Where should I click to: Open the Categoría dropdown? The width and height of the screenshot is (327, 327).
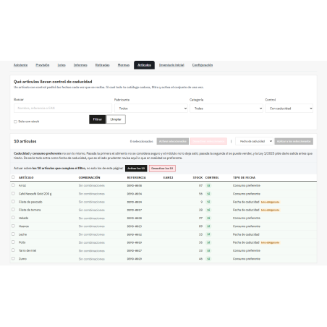226,109
